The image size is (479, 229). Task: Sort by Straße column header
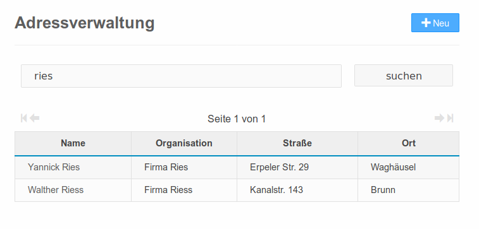[x=297, y=143]
